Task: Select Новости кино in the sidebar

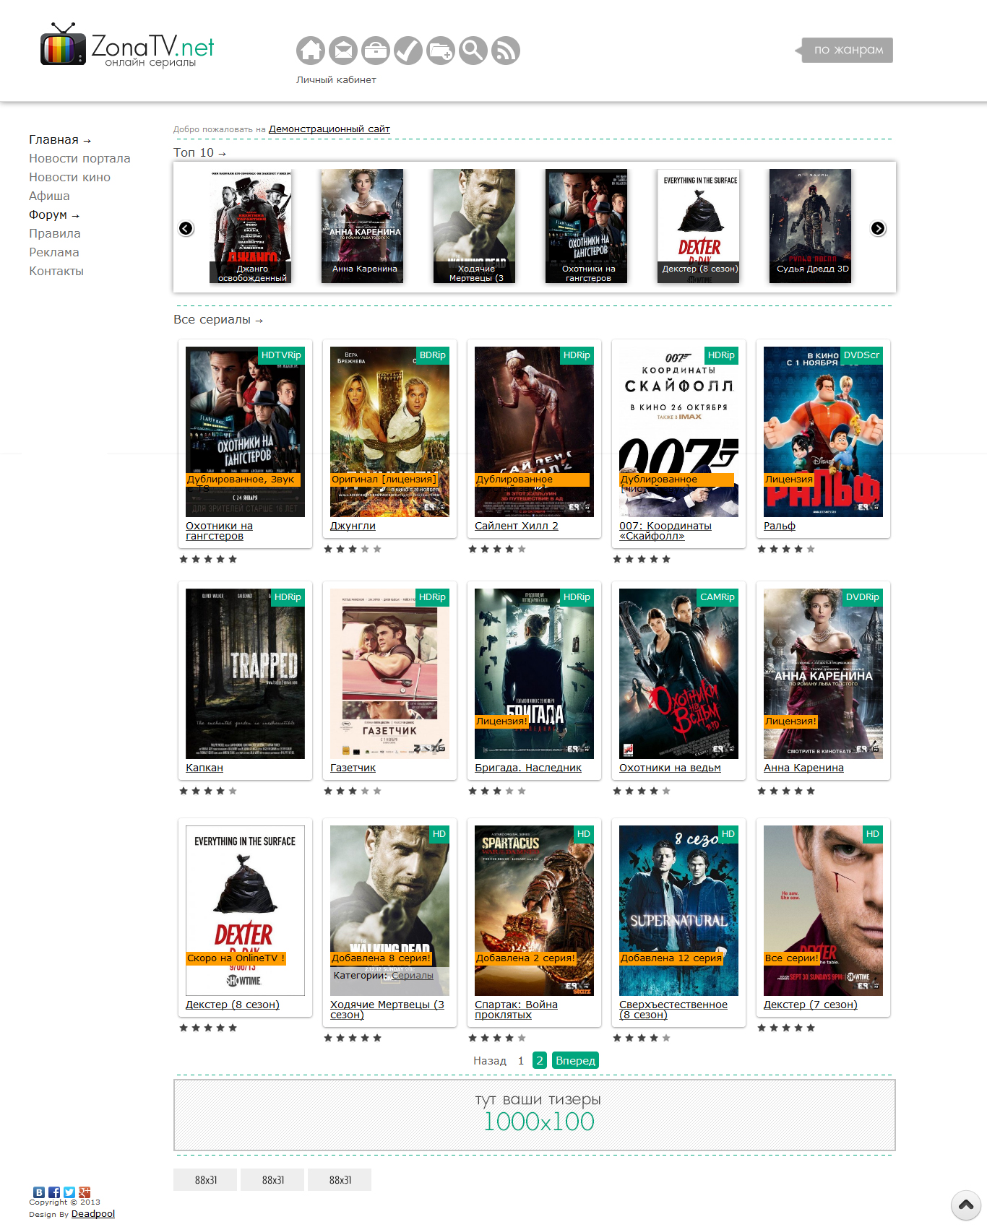Action: tap(69, 178)
